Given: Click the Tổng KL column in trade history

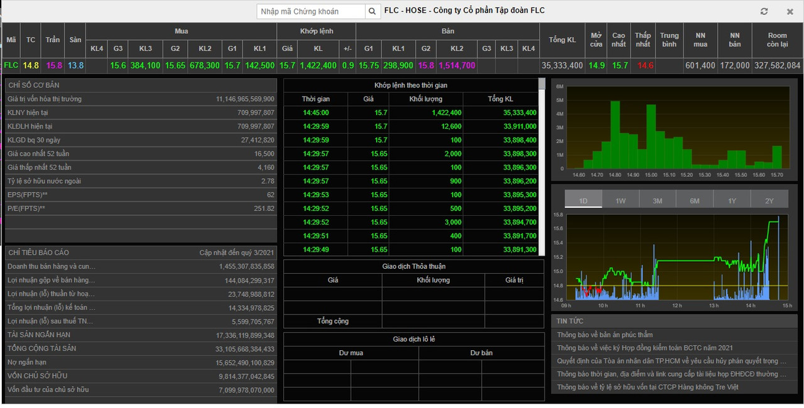Looking at the screenshot, I should [x=500, y=99].
